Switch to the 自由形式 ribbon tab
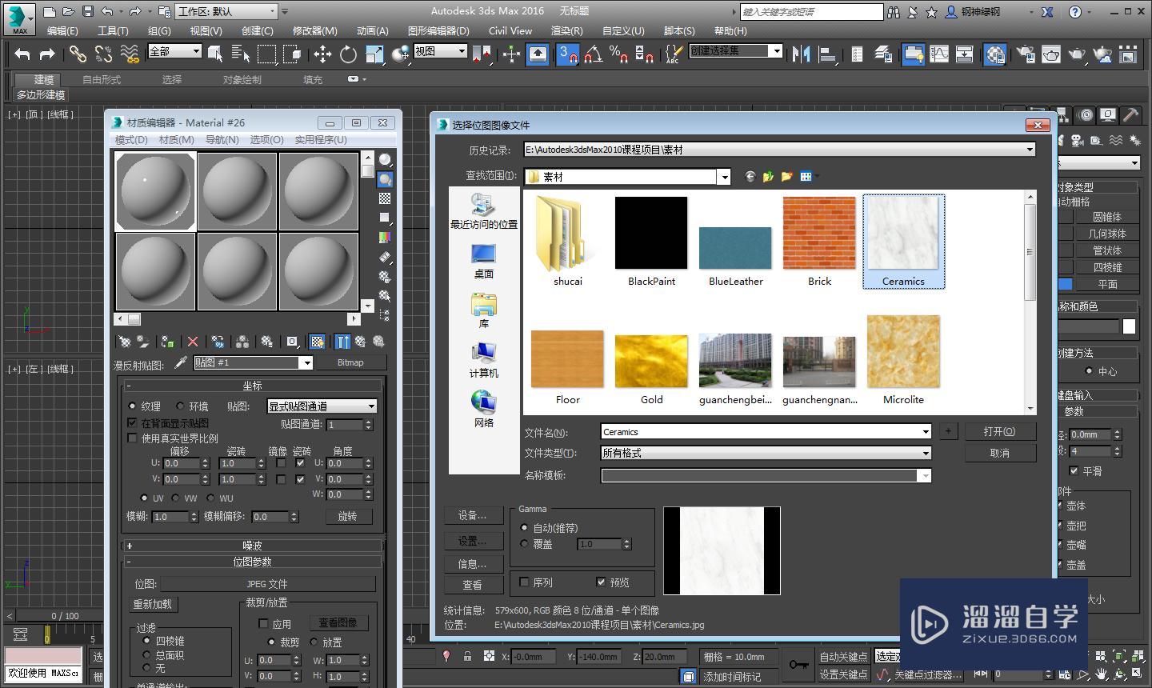 click(x=102, y=79)
